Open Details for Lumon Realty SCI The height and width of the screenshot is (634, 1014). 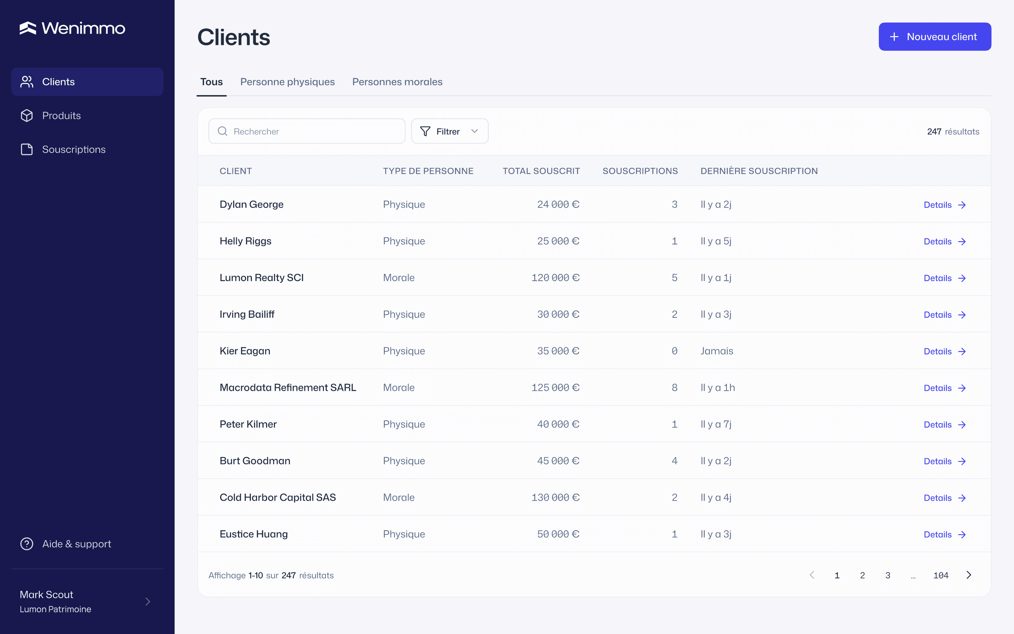click(x=945, y=278)
